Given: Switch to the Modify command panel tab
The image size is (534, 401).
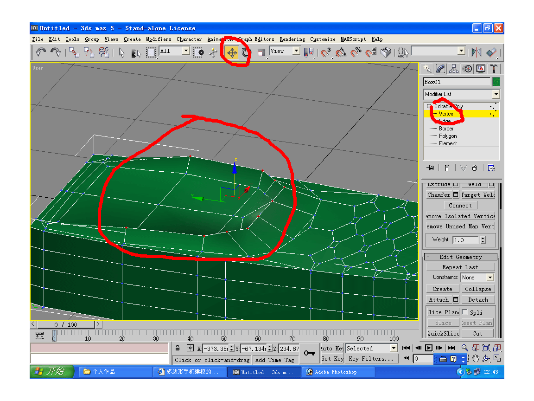Looking at the screenshot, I should point(440,69).
